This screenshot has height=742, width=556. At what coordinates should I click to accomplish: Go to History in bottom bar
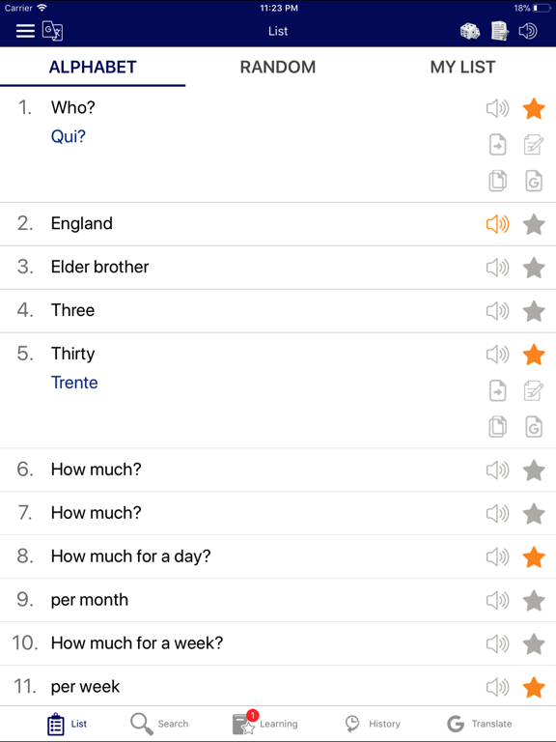coord(373,724)
